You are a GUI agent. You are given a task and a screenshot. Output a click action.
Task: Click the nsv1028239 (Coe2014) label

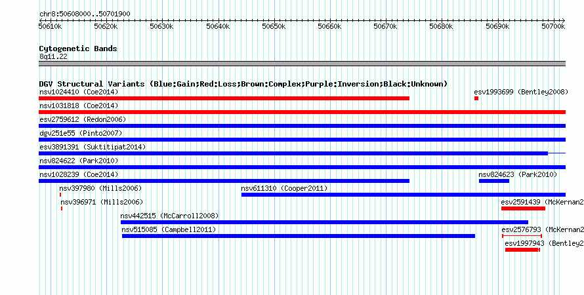click(x=79, y=174)
